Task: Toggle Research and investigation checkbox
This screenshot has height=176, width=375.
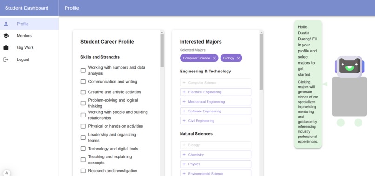Action: click(83, 171)
